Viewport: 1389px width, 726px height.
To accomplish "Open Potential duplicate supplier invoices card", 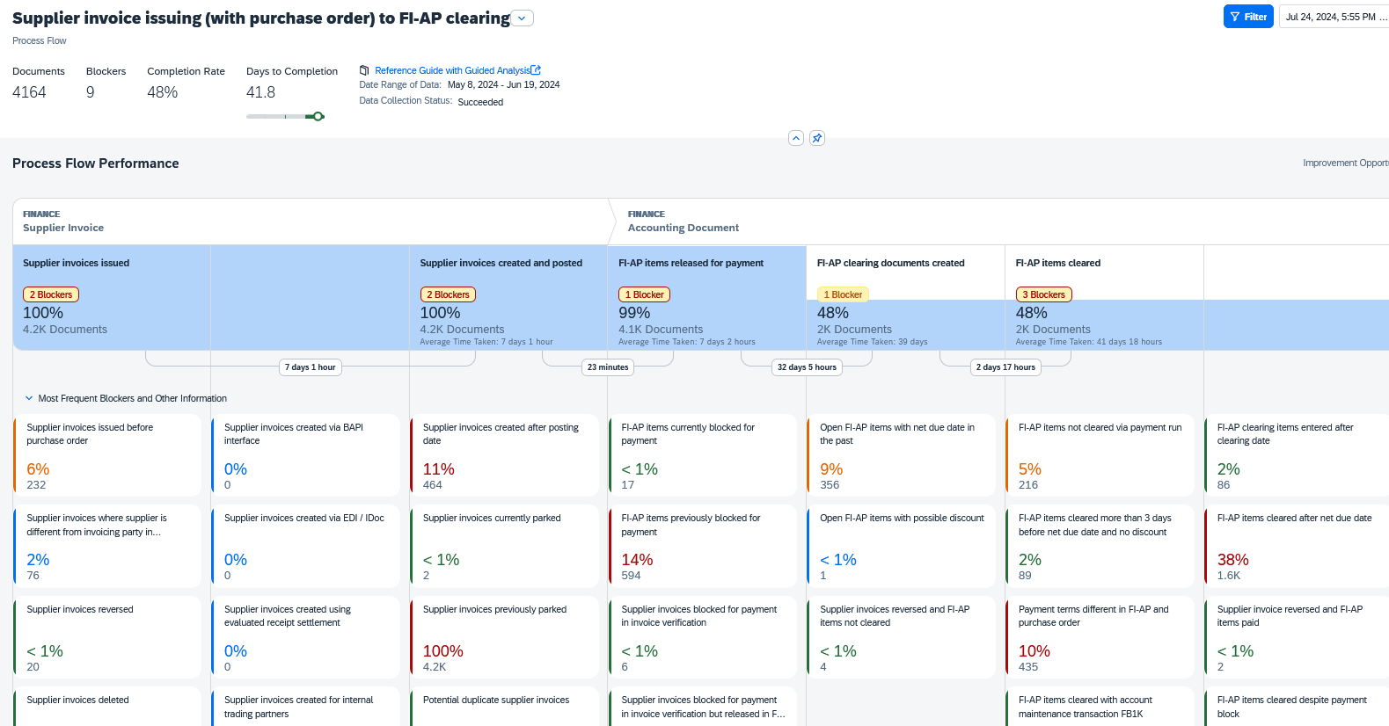I will pos(504,707).
